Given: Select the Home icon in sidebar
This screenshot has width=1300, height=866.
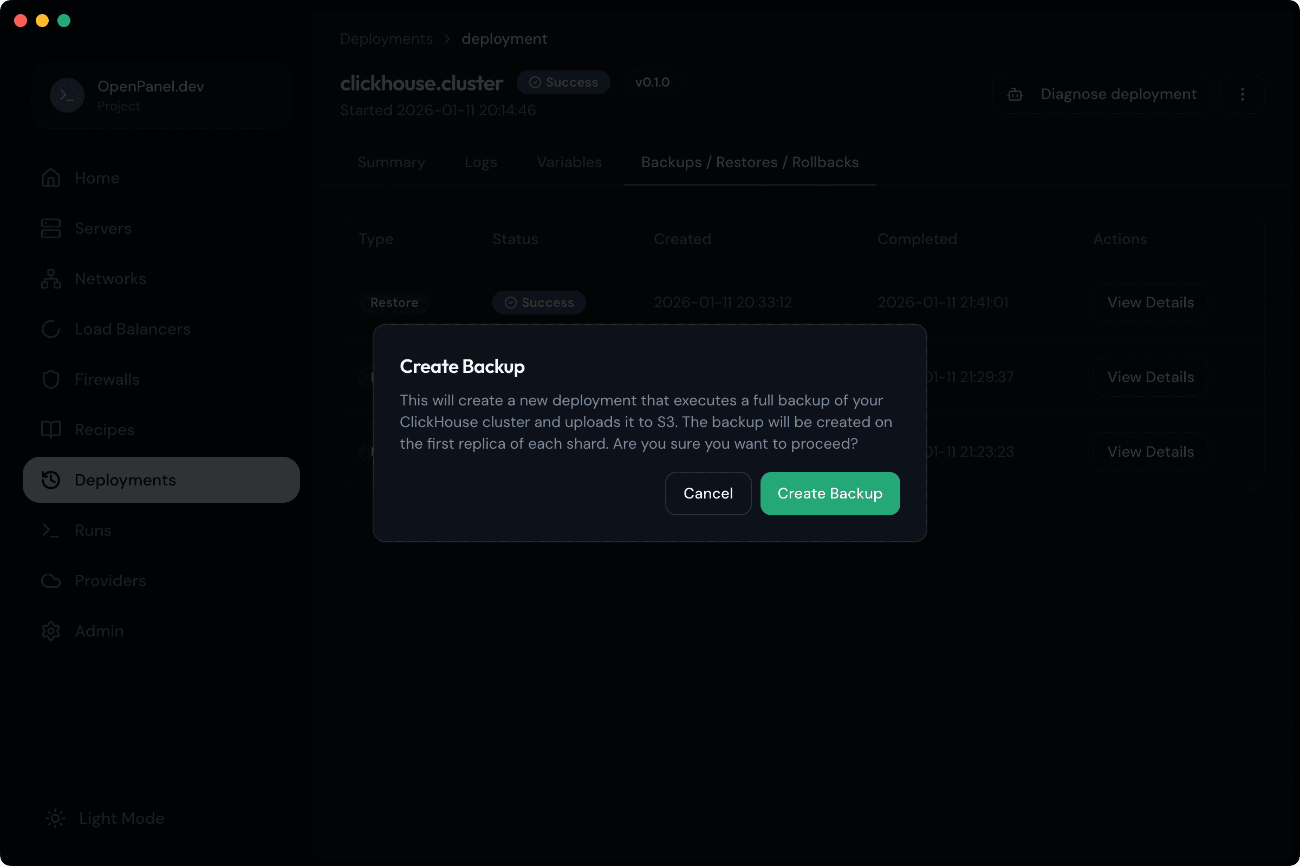Looking at the screenshot, I should 50,178.
